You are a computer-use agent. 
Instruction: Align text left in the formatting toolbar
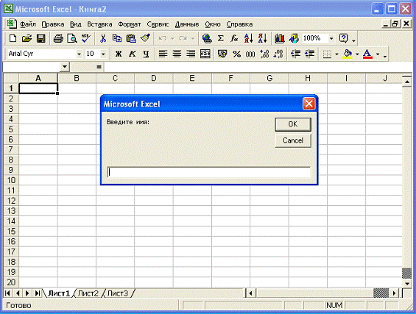(163, 54)
